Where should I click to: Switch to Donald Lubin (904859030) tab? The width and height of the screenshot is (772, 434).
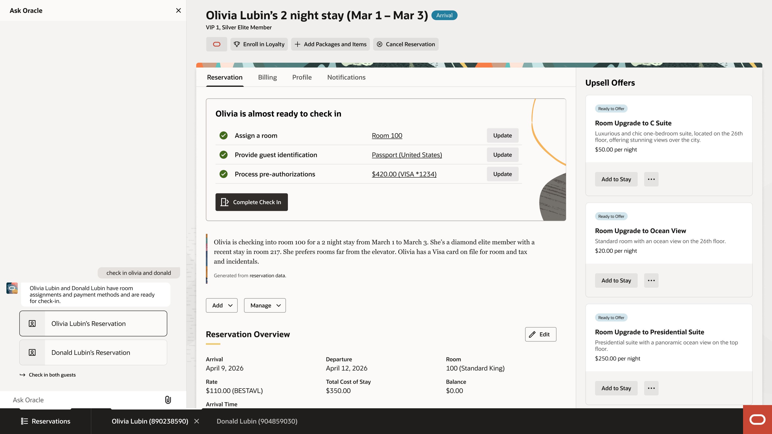pyautogui.click(x=257, y=421)
